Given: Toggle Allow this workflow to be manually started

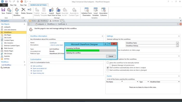Looking at the screenshot, I should 108,63.
